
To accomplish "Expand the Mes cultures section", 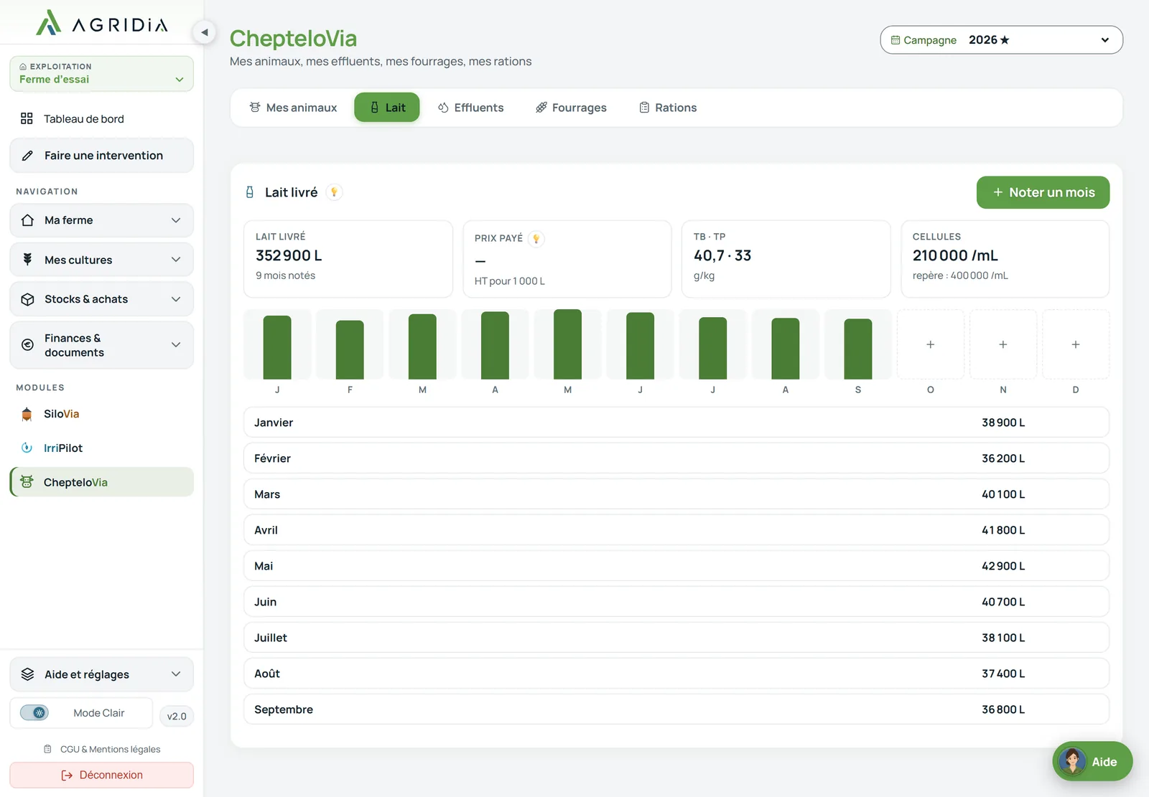I will point(101,260).
